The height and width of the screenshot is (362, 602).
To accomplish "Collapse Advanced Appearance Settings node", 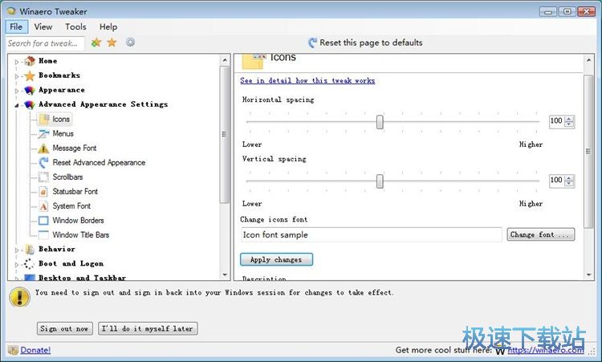I will pyautogui.click(x=17, y=105).
